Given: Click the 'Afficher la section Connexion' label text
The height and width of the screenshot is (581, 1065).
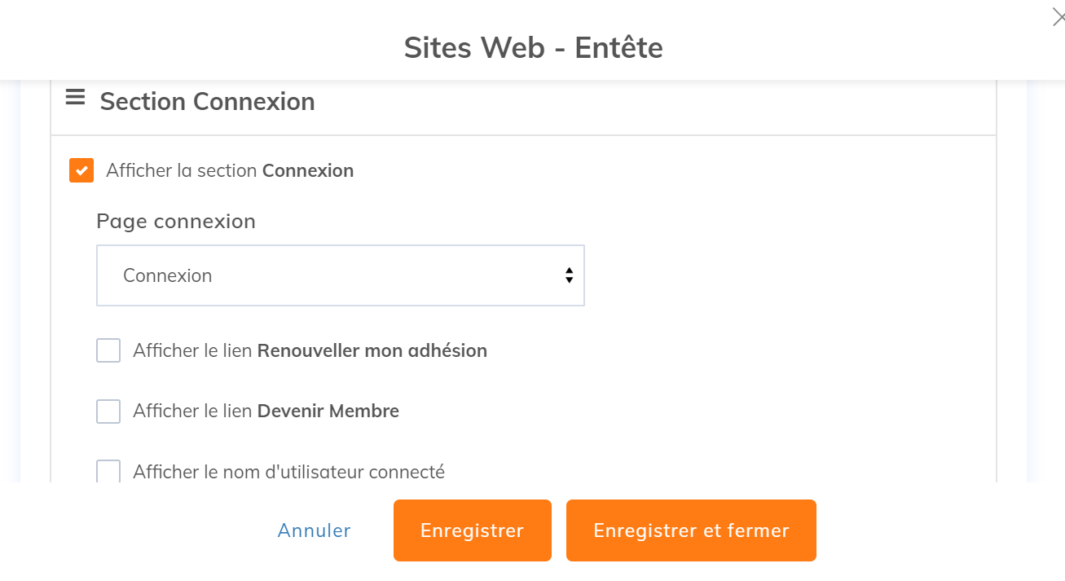Looking at the screenshot, I should tap(230, 171).
